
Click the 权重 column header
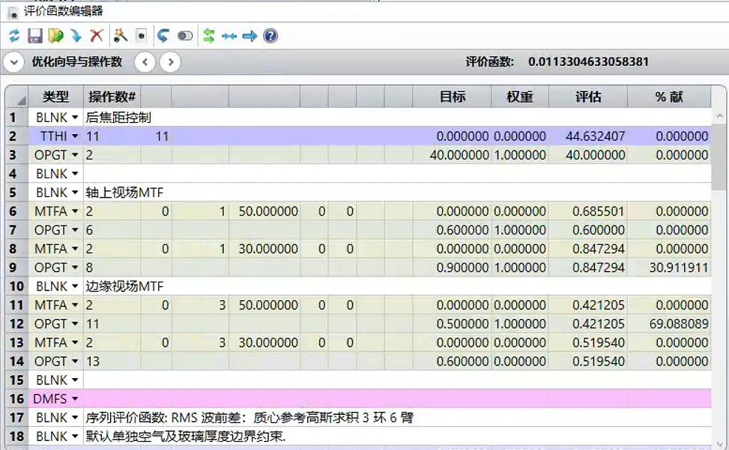520,97
